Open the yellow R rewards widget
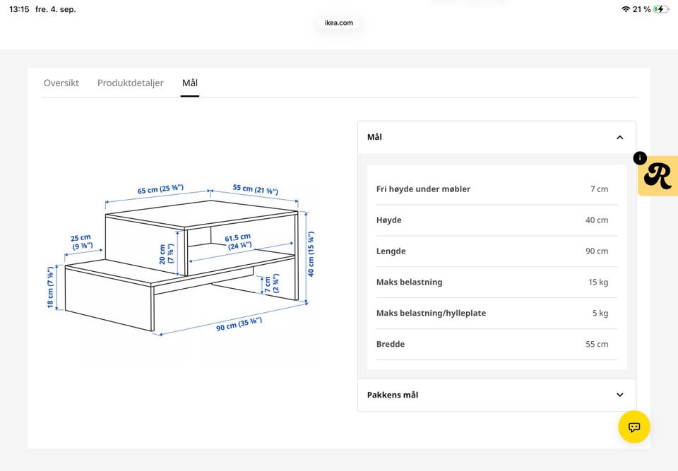The height and width of the screenshot is (471, 678). 658,176
